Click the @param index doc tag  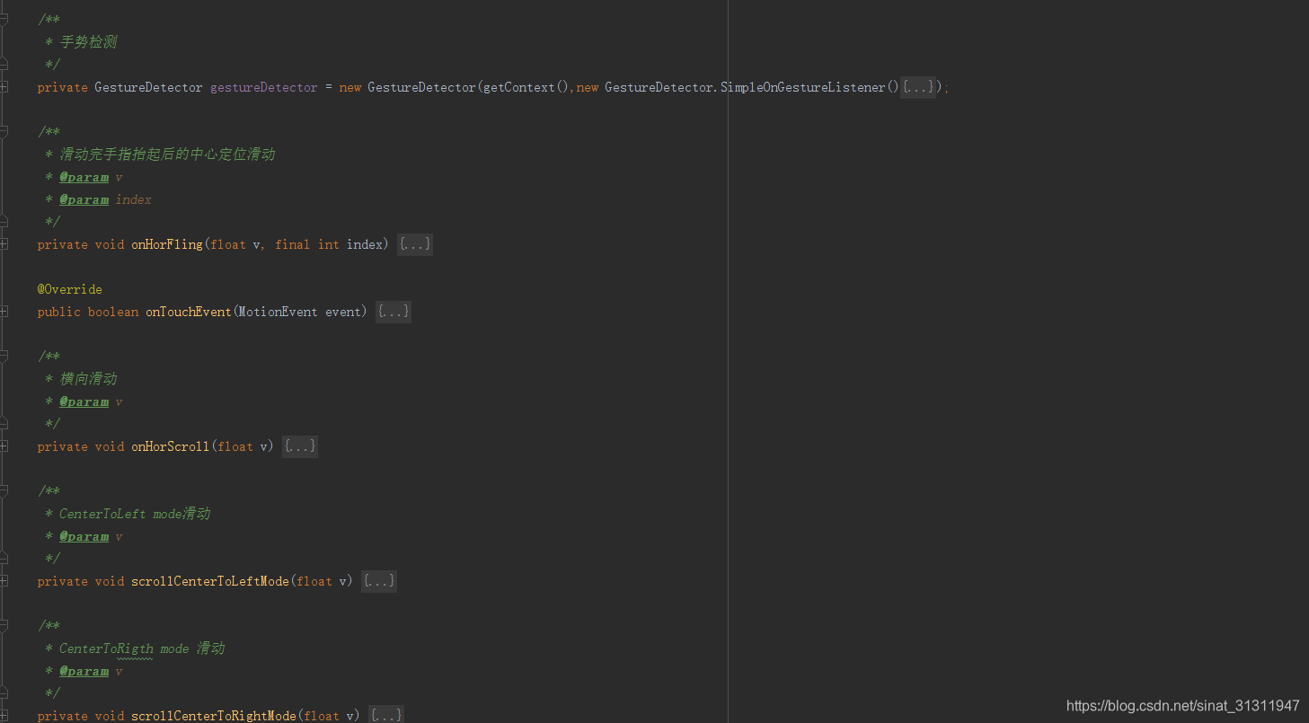[105, 199]
